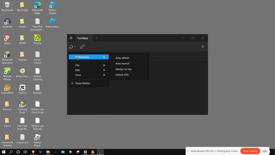Select the SFOTH folder on desktop

click(22, 39)
